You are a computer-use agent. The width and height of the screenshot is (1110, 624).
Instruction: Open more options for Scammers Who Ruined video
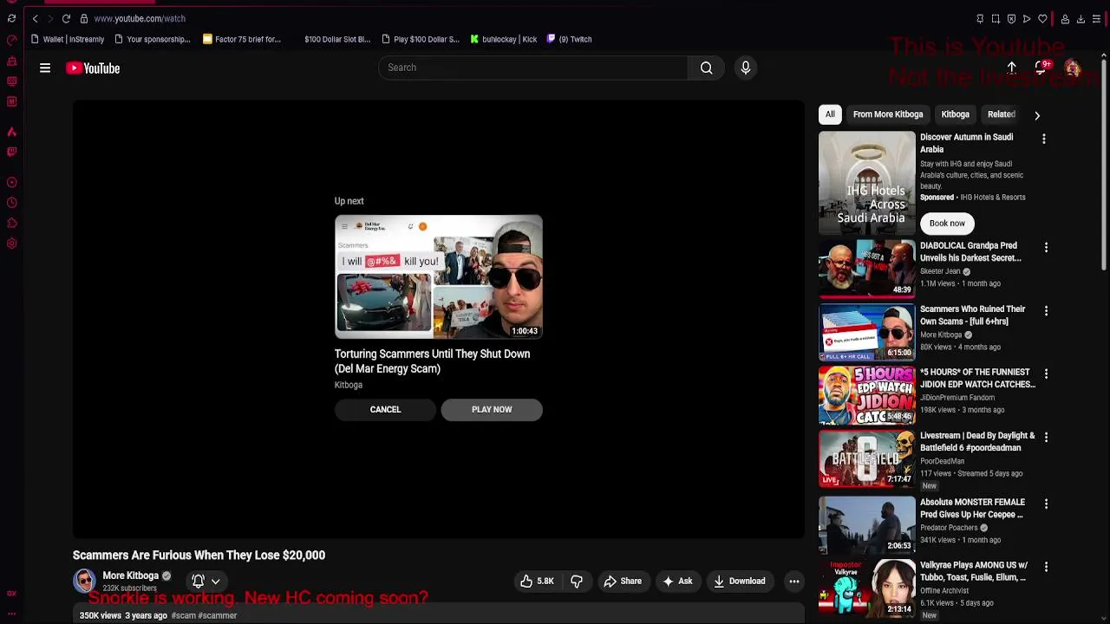[1046, 310]
